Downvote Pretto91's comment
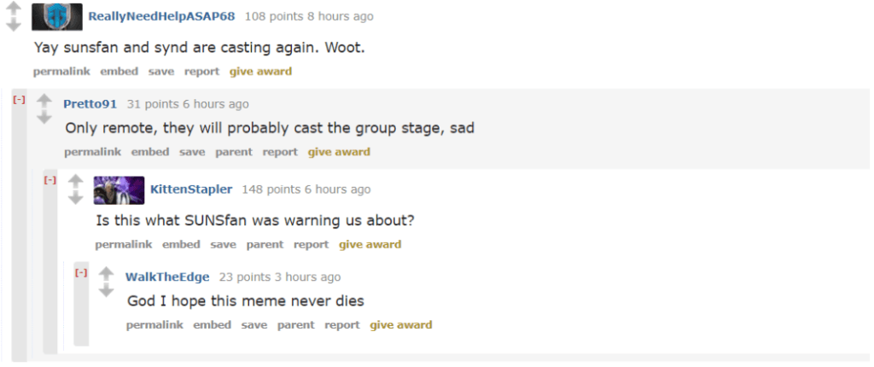 pos(44,117)
